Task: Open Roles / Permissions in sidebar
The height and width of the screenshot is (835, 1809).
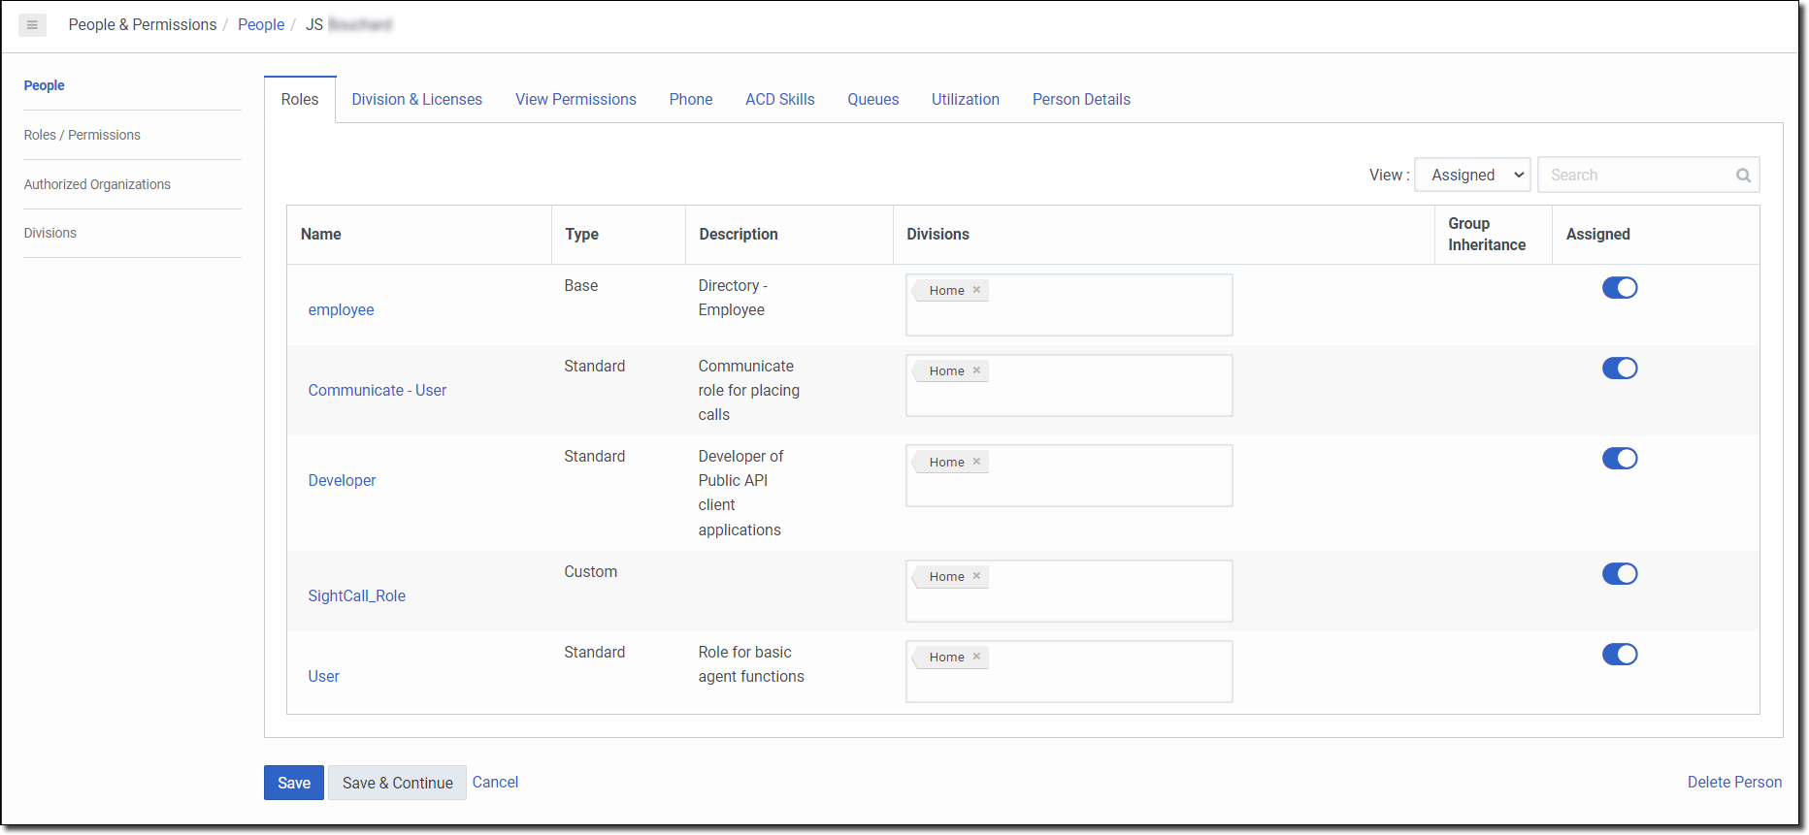Action: point(82,135)
